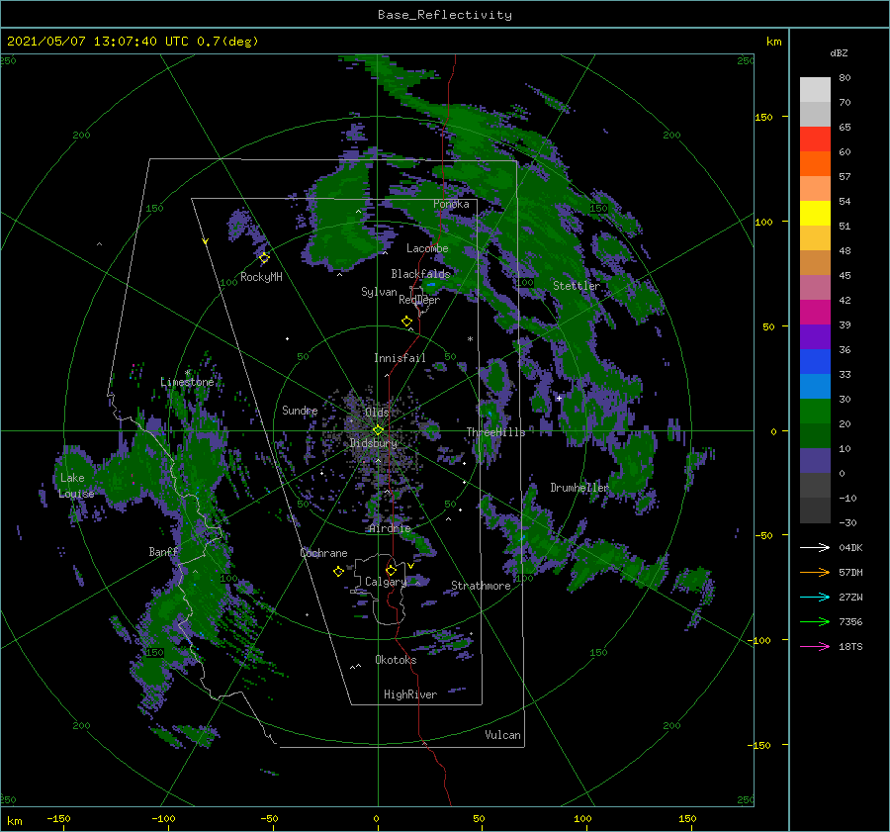Click the Lake Louise label
Viewport: 890px width, 832px height.
click(x=76, y=486)
